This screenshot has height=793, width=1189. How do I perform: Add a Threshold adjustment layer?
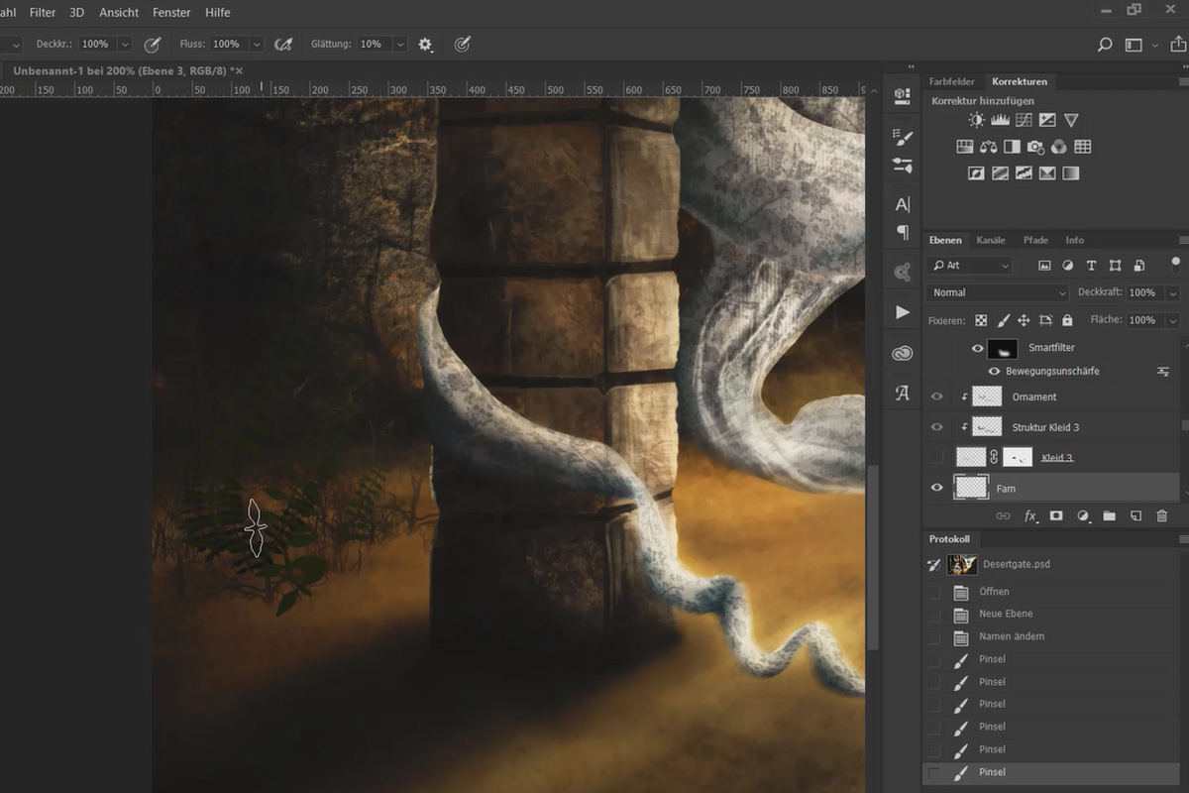tap(1024, 173)
